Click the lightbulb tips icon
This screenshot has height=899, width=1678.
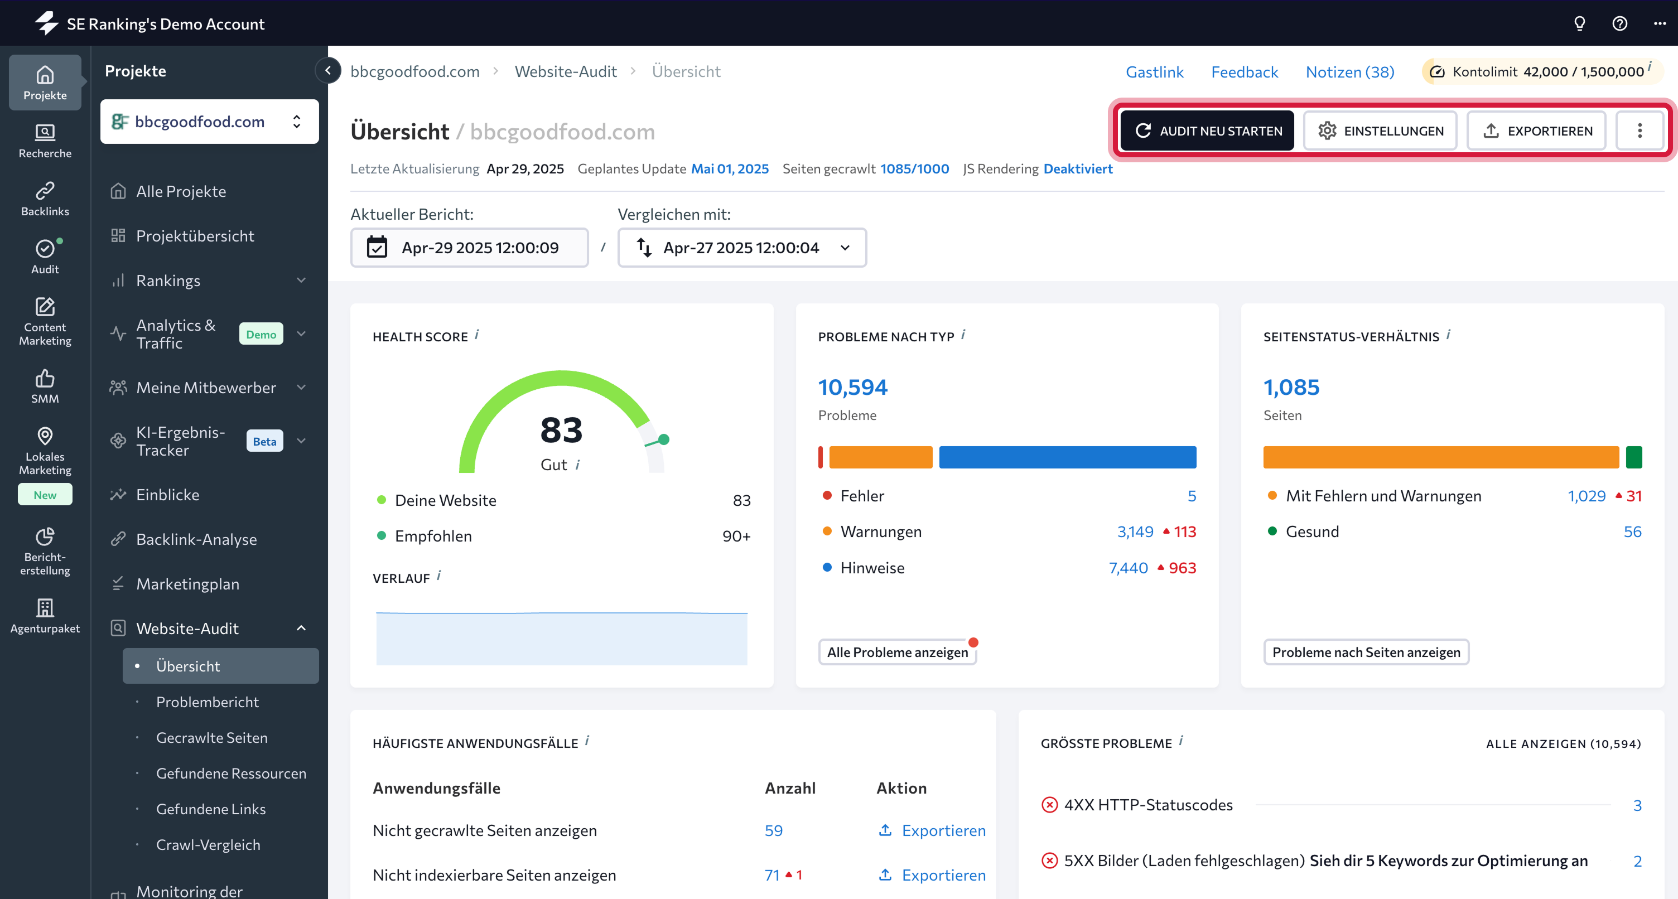pyautogui.click(x=1579, y=23)
